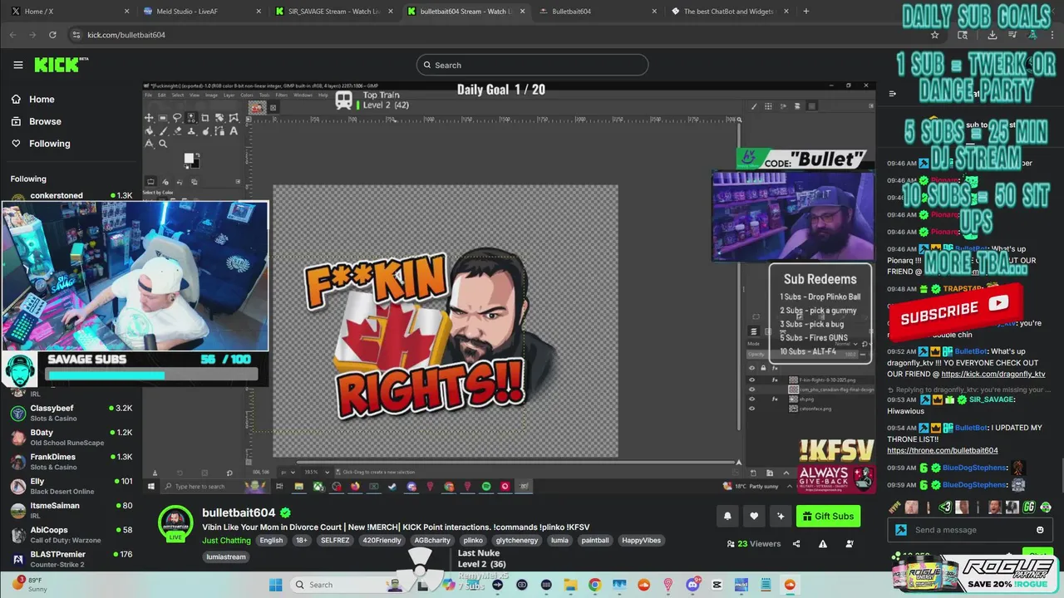Click the share icon next to Viewers

click(796, 544)
